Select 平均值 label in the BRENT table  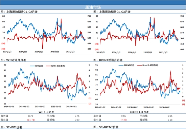coord(144,116)
